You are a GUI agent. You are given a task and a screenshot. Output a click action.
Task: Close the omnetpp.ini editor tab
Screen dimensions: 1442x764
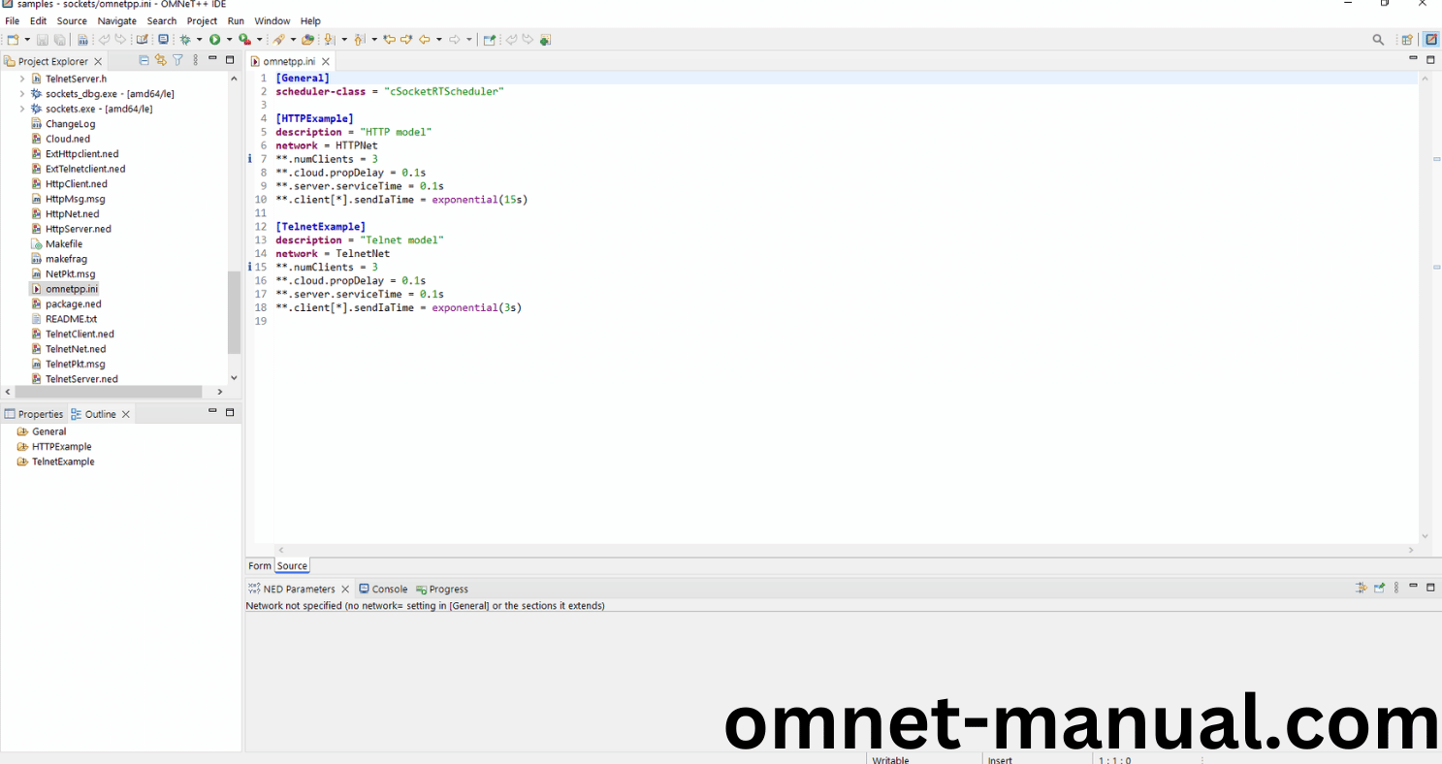click(326, 61)
